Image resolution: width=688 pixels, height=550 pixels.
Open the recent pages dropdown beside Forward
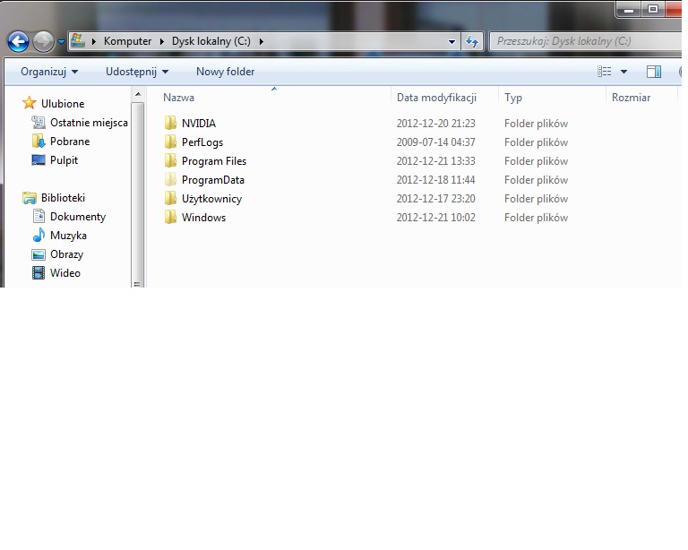click(x=61, y=42)
